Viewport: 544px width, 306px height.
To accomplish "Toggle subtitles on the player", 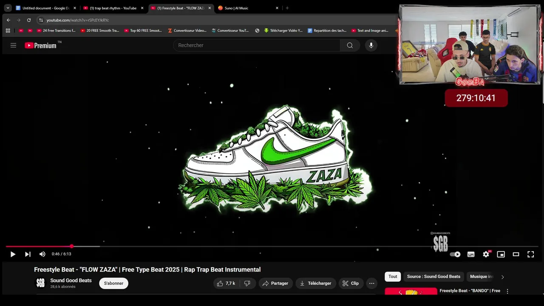I will tap(471, 254).
